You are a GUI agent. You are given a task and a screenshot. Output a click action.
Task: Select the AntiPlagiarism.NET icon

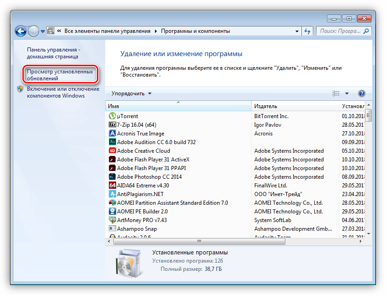[112, 194]
